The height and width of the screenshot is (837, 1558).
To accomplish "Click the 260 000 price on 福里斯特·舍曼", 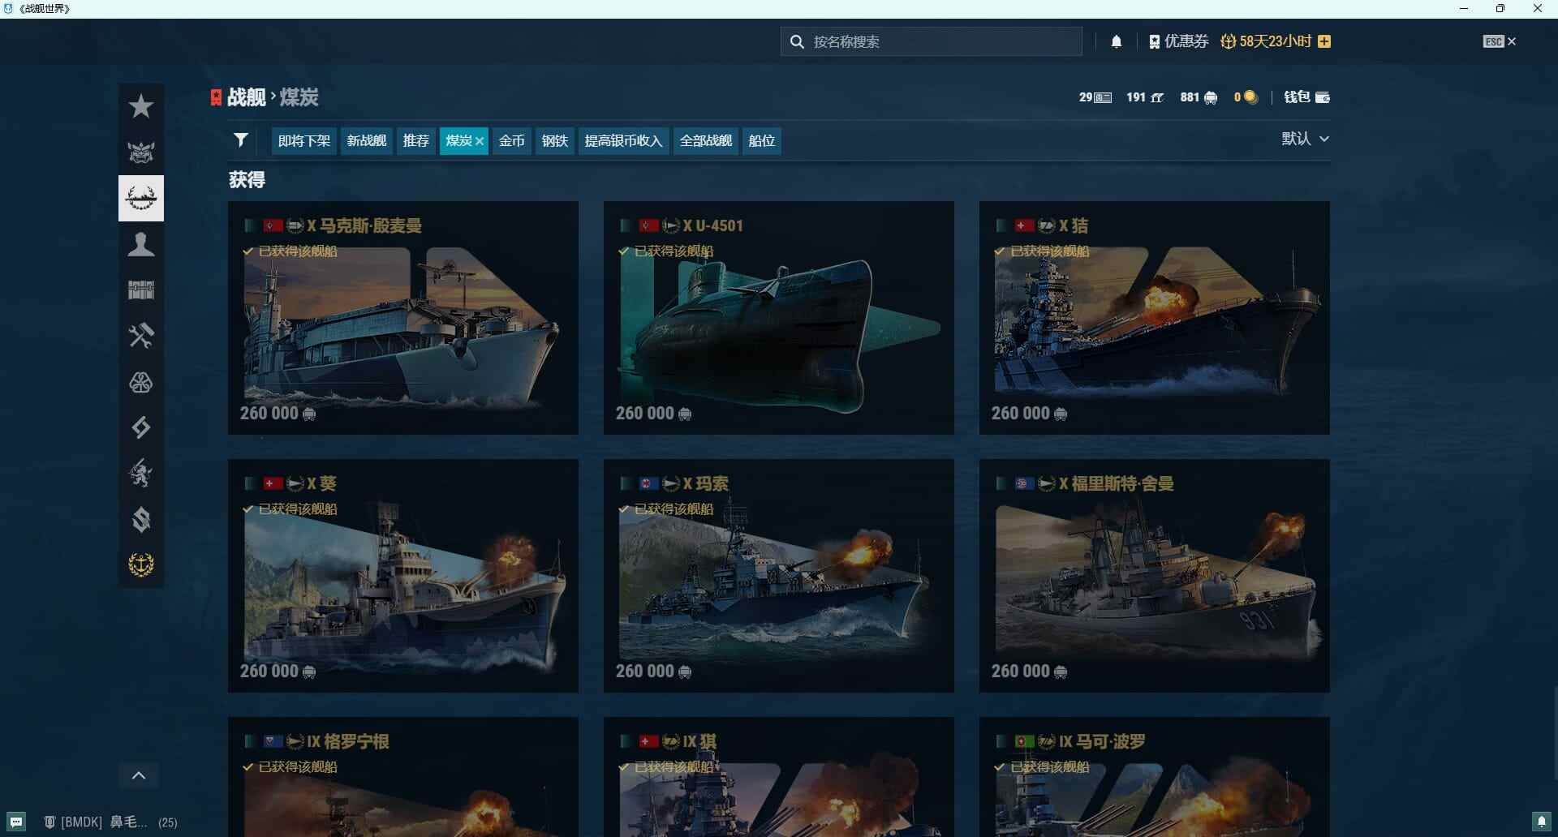I will pyautogui.click(x=1029, y=672).
